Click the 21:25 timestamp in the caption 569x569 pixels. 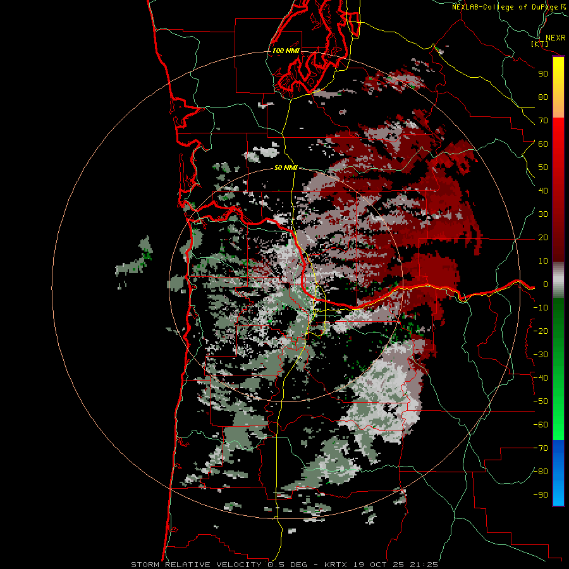tap(424, 565)
